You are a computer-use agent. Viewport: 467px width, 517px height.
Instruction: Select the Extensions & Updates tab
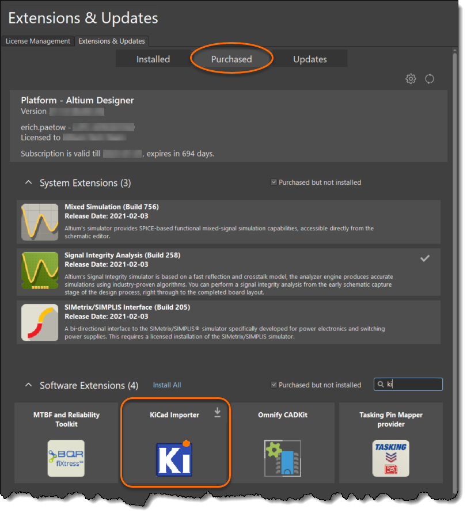[x=112, y=41]
